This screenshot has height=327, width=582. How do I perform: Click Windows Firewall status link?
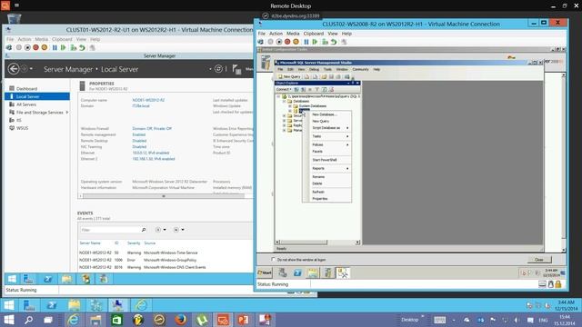click(x=152, y=129)
